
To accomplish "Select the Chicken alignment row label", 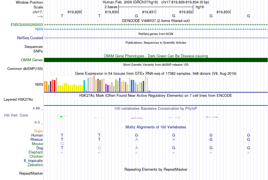I will pyautogui.click(x=36, y=156).
